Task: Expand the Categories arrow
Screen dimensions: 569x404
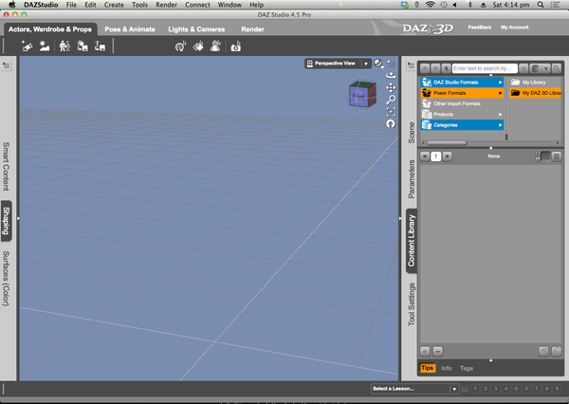Action: coord(500,125)
